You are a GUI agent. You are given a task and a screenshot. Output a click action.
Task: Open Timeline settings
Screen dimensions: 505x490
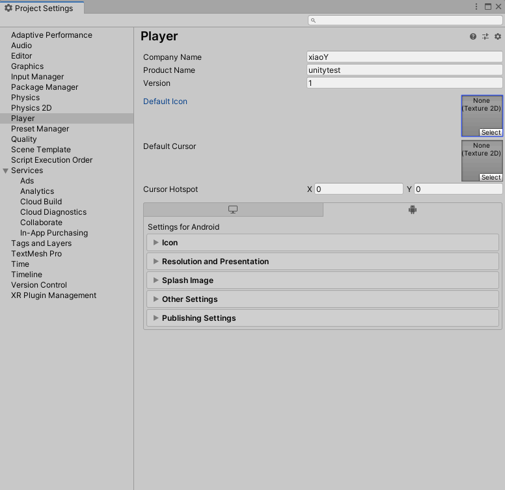(x=27, y=275)
